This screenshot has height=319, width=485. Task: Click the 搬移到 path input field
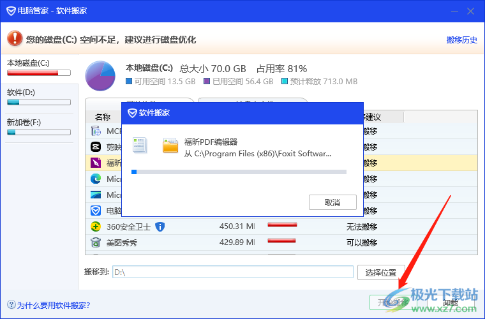pos(232,272)
